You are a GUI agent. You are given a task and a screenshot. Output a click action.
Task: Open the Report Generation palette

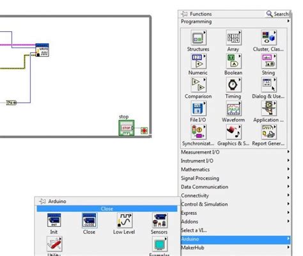pos(268,132)
